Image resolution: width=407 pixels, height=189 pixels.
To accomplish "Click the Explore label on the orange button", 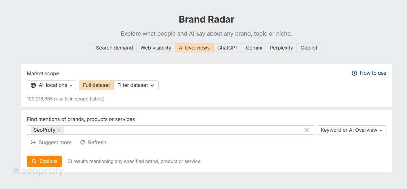I will (x=48, y=161).
